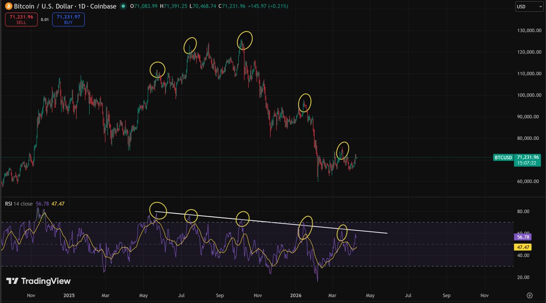Click the 2026 label on the time axis
This screenshot has height=303, width=546.
[296, 295]
